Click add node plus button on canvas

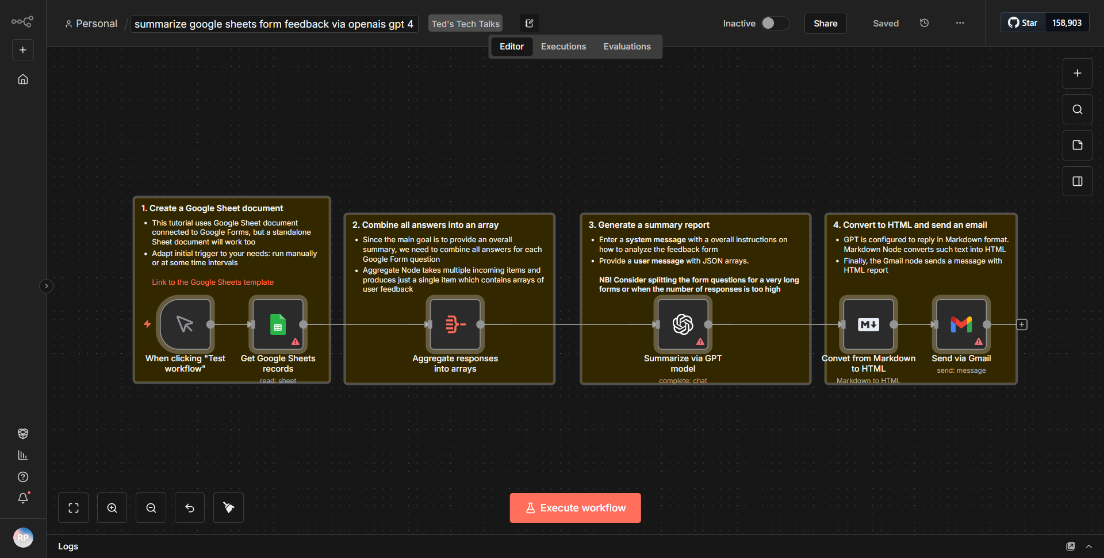[1078, 74]
